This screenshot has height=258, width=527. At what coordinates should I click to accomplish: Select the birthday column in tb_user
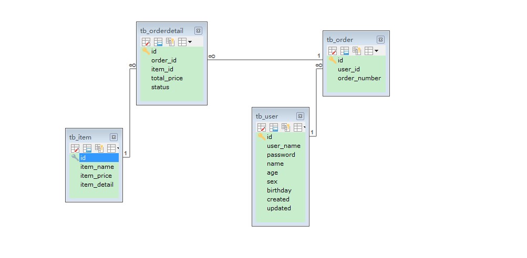point(281,190)
